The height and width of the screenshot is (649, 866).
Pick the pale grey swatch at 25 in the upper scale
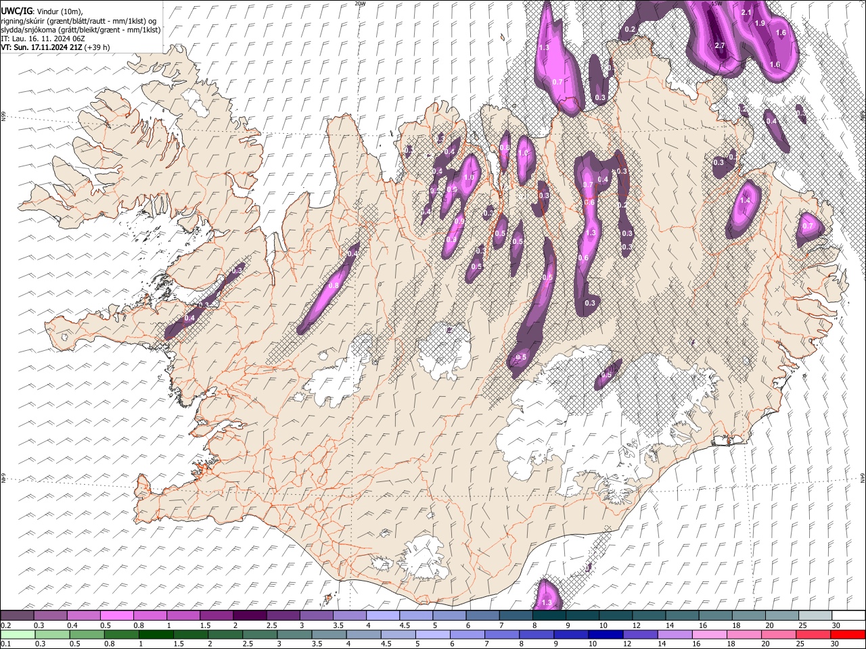point(815,615)
